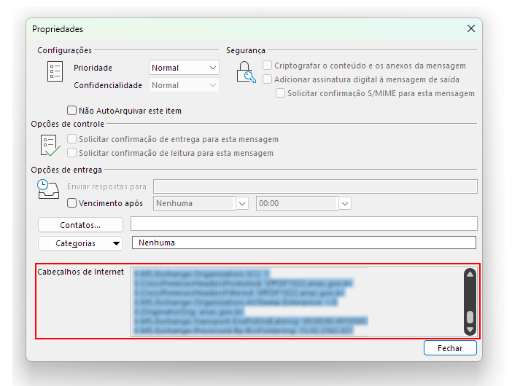Click the settings checklist icon beside Prioridade

point(55,71)
